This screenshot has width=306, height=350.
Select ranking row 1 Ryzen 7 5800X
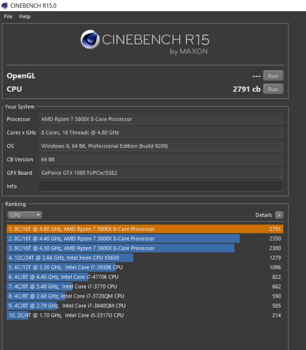(x=145, y=229)
